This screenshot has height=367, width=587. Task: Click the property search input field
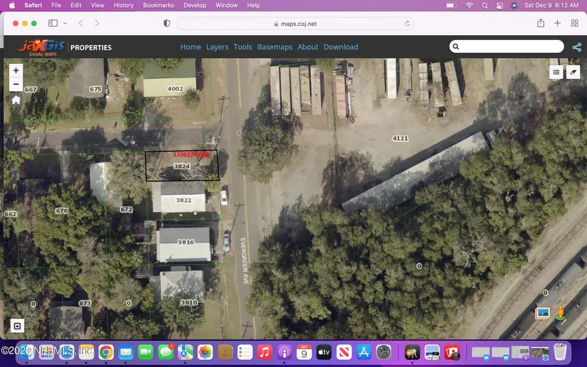(507, 46)
